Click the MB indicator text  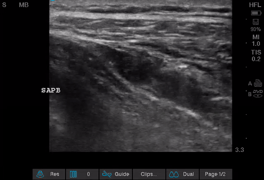(24, 5)
